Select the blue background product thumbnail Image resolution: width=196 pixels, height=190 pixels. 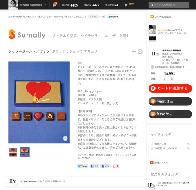[24, 152]
